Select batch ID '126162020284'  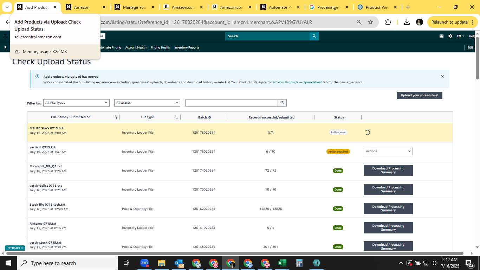(204, 209)
